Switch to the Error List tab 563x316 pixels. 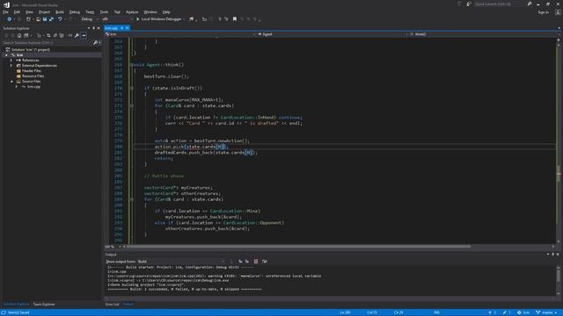click(112, 305)
